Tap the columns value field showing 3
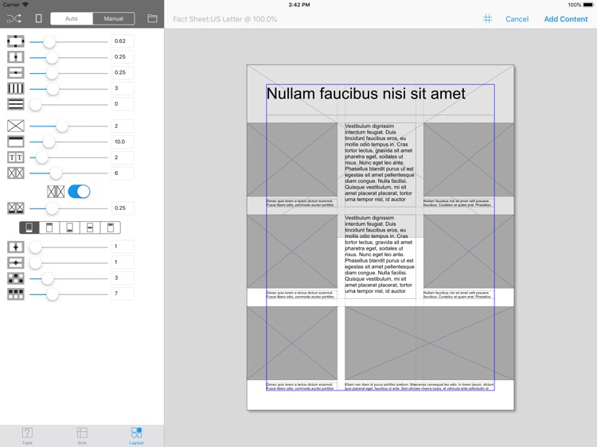This screenshot has width=597, height=447. [123, 88]
